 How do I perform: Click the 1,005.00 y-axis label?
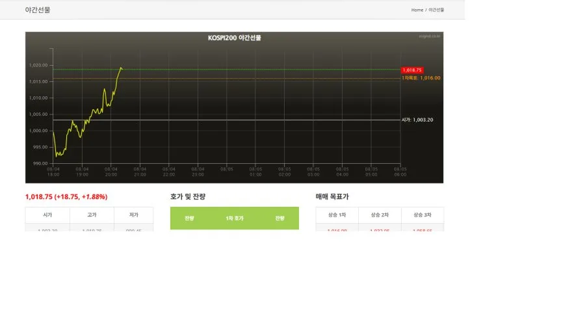(x=38, y=114)
